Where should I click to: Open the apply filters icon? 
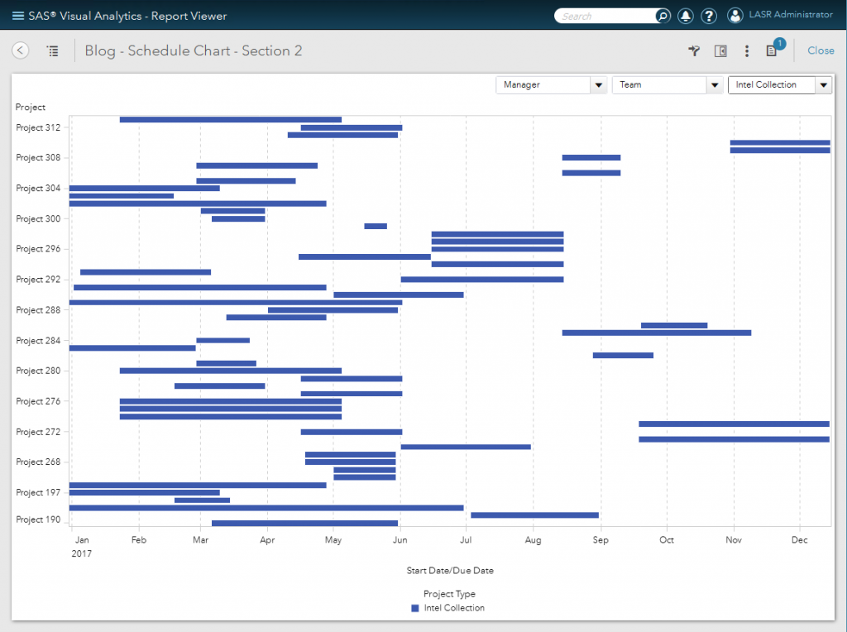pos(693,50)
